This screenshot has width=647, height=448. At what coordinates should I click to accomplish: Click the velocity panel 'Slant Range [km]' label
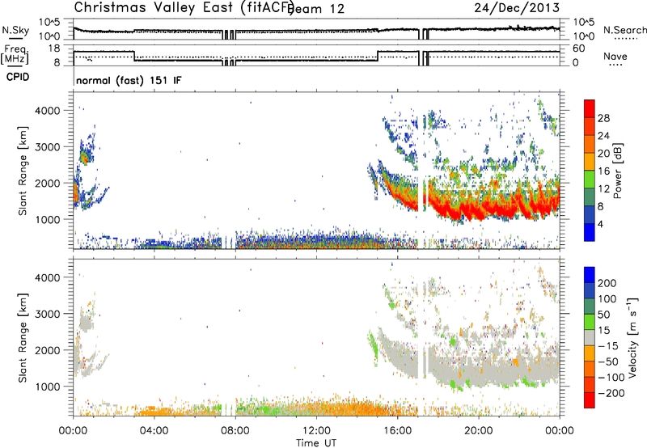[x=23, y=338]
